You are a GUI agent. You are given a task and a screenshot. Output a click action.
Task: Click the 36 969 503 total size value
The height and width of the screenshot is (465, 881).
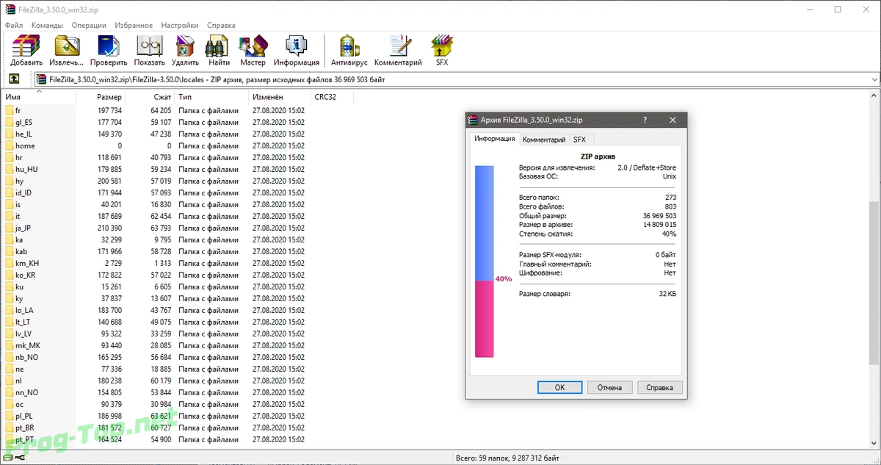pos(659,216)
